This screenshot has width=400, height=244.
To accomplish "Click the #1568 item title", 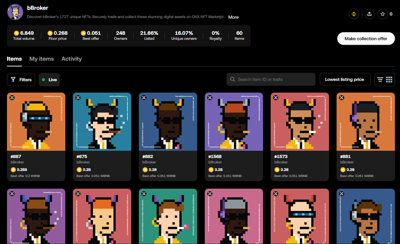I will click(215, 157).
